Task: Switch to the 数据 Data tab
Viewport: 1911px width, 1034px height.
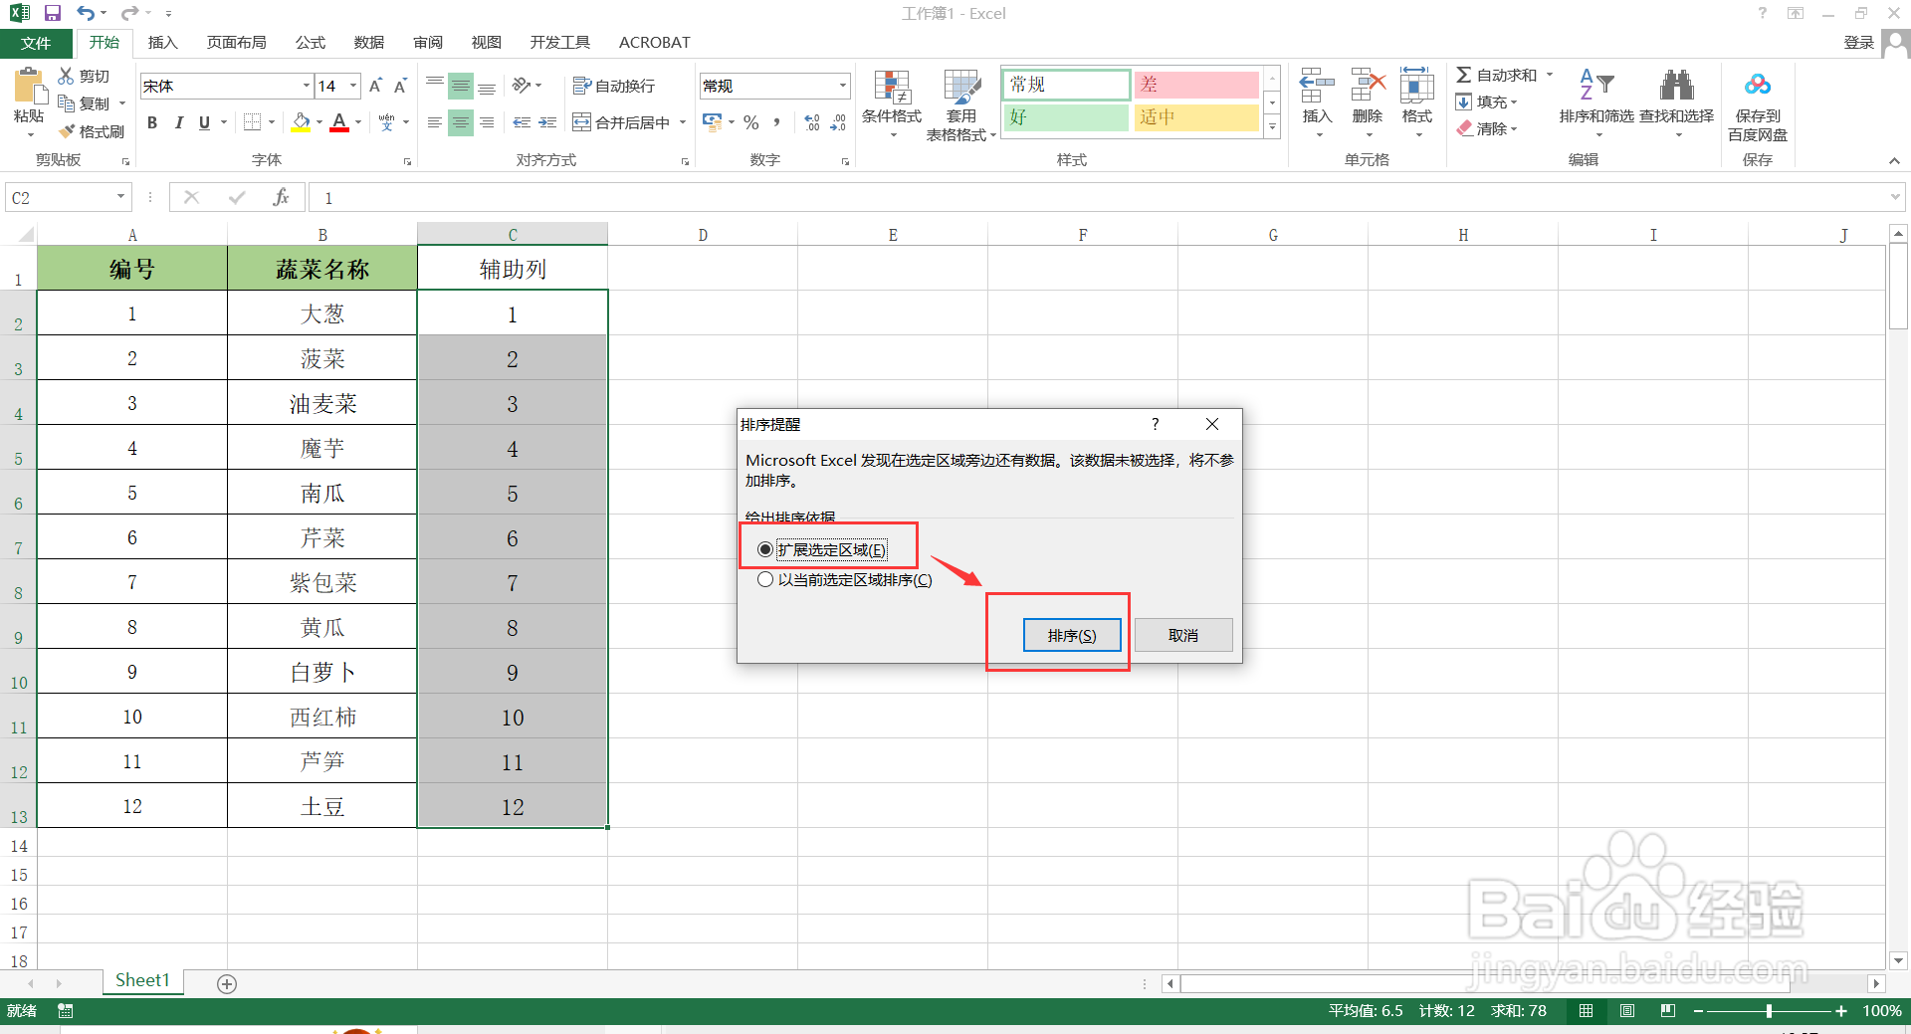Action: [x=368, y=43]
